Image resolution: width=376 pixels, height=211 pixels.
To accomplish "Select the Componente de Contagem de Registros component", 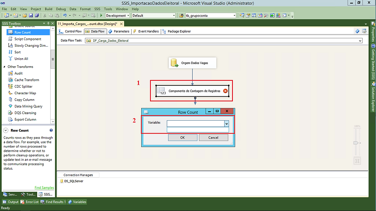I will [192, 91].
